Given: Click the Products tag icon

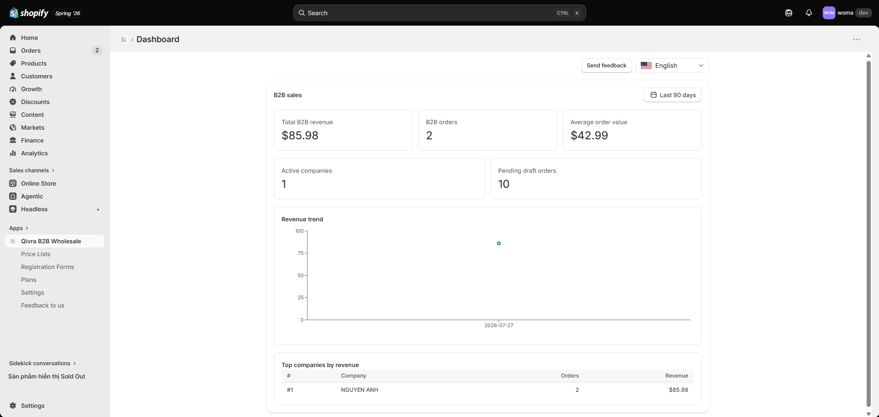Looking at the screenshot, I should pos(13,63).
